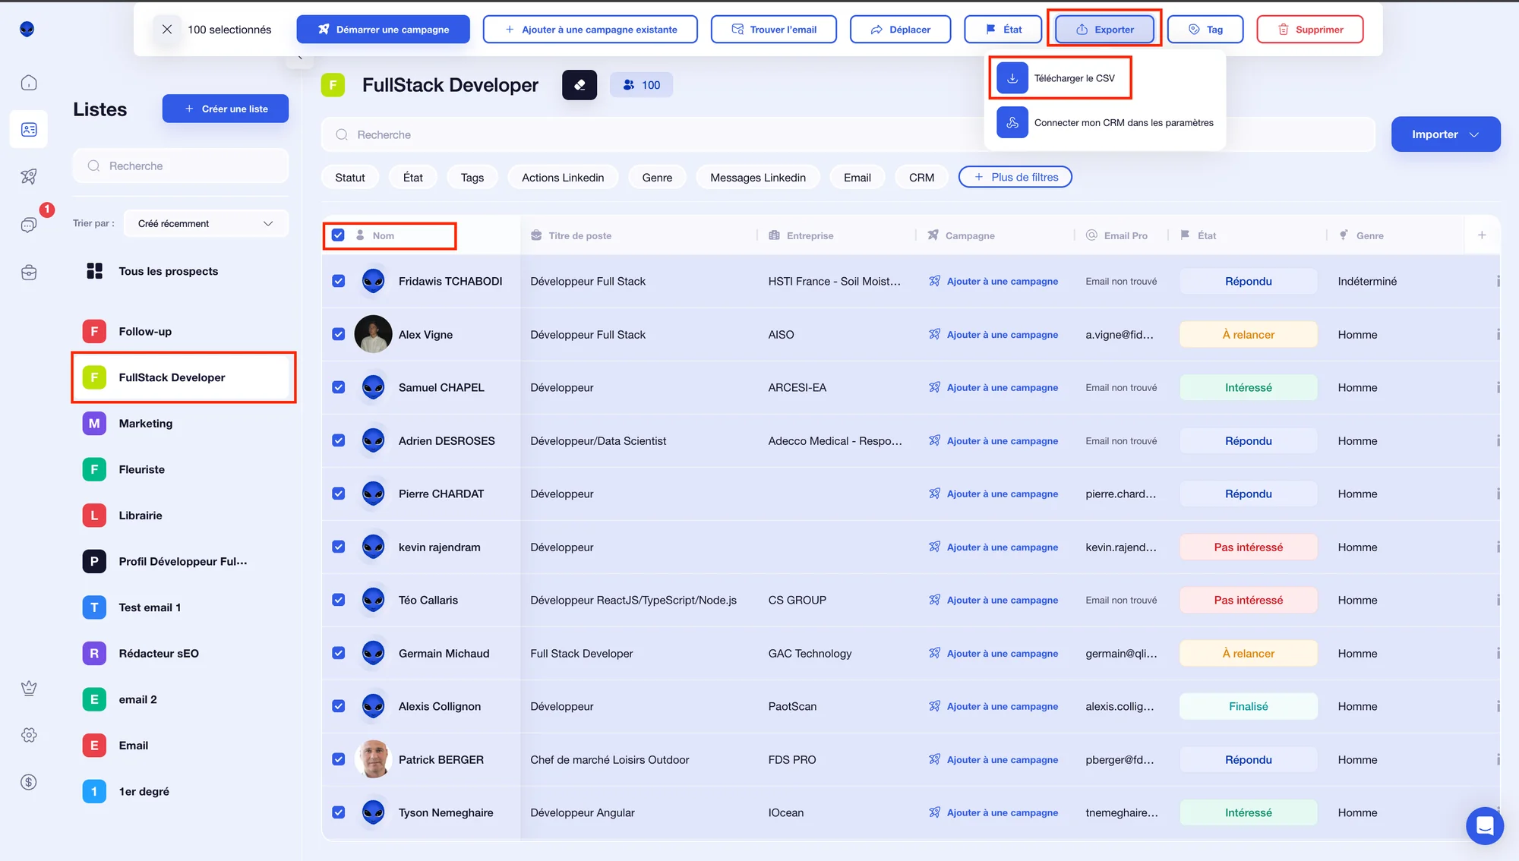Viewport: 1519px width, 861px height.
Task: Uncheck Pierre CHARDAT's row checkbox
Action: coord(339,494)
